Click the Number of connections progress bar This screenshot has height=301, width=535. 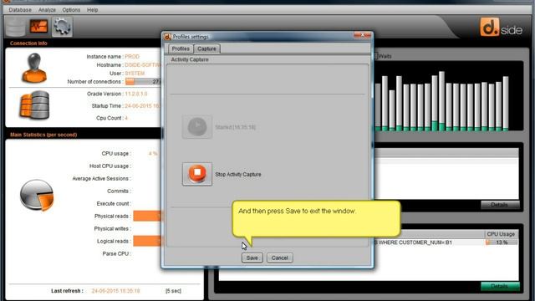(143, 82)
